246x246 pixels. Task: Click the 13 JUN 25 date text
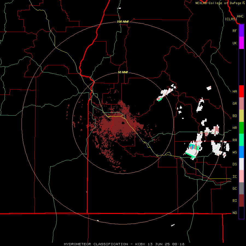159,244
